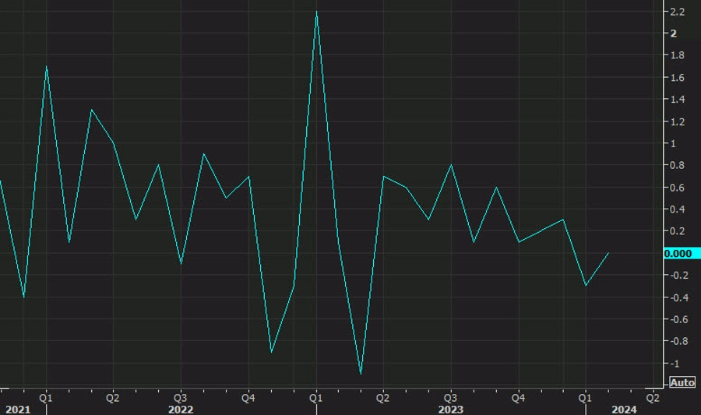The height and width of the screenshot is (415, 701).
Task: Select the 2024 year label
Action: (x=624, y=410)
